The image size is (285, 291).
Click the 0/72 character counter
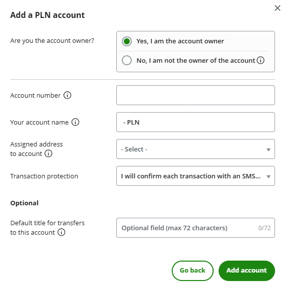click(265, 228)
